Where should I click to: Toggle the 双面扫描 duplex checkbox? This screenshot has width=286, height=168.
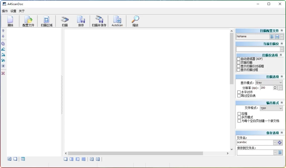(239, 63)
